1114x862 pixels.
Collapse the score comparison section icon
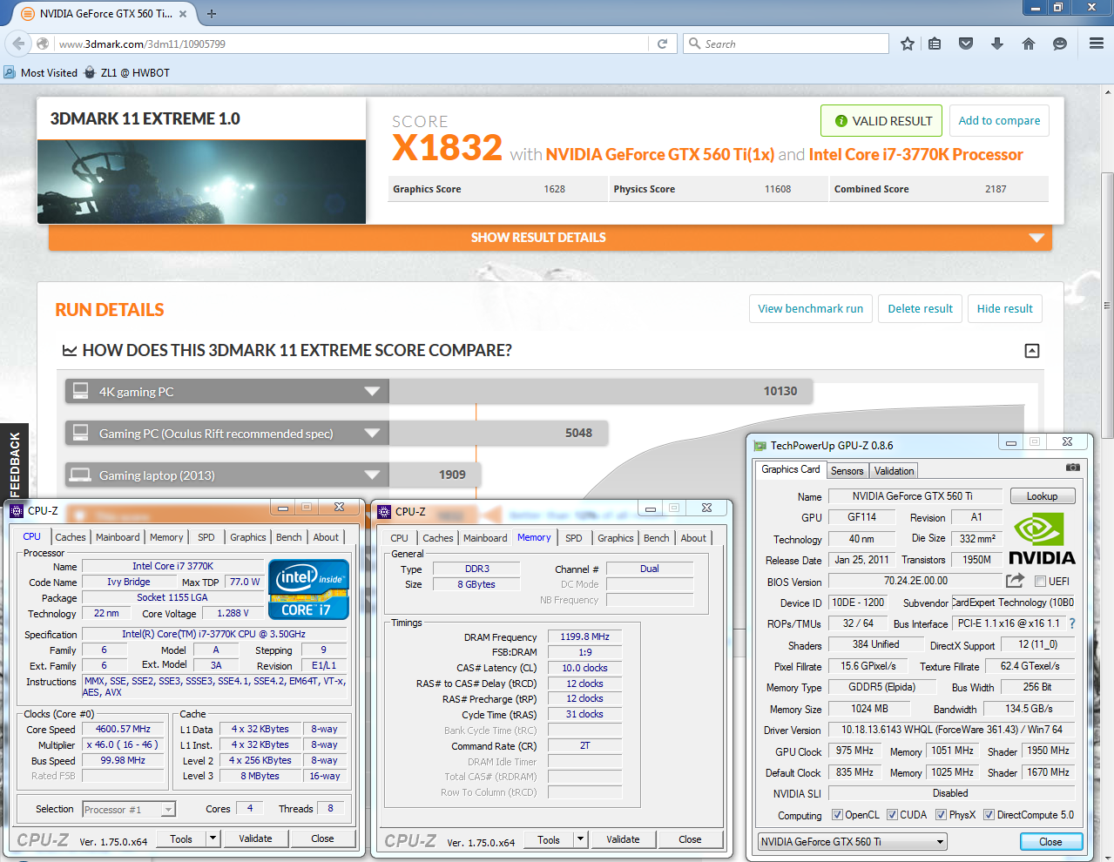pyautogui.click(x=1032, y=351)
